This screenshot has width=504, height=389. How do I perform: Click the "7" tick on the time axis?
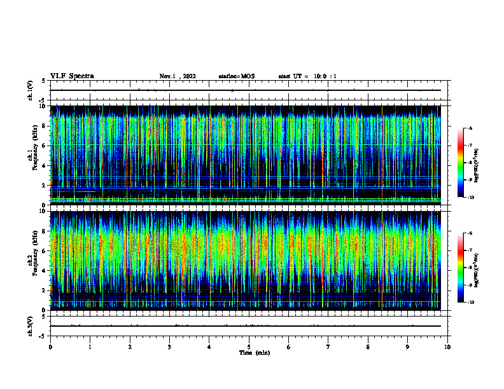[328, 347]
